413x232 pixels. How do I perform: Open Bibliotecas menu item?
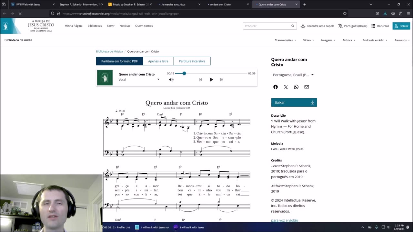coord(95,26)
